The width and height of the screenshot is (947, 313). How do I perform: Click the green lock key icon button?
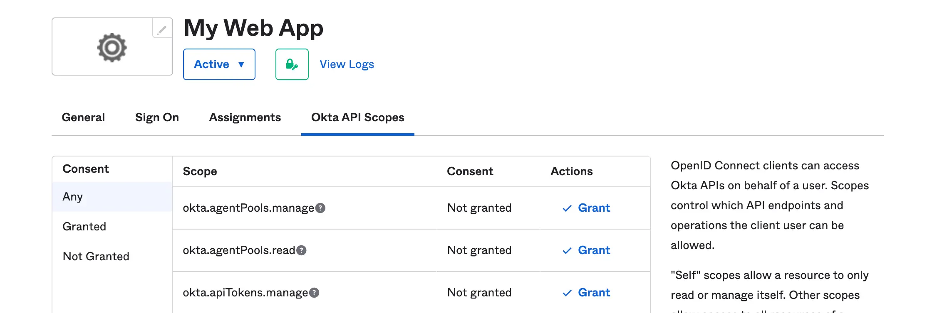292,64
